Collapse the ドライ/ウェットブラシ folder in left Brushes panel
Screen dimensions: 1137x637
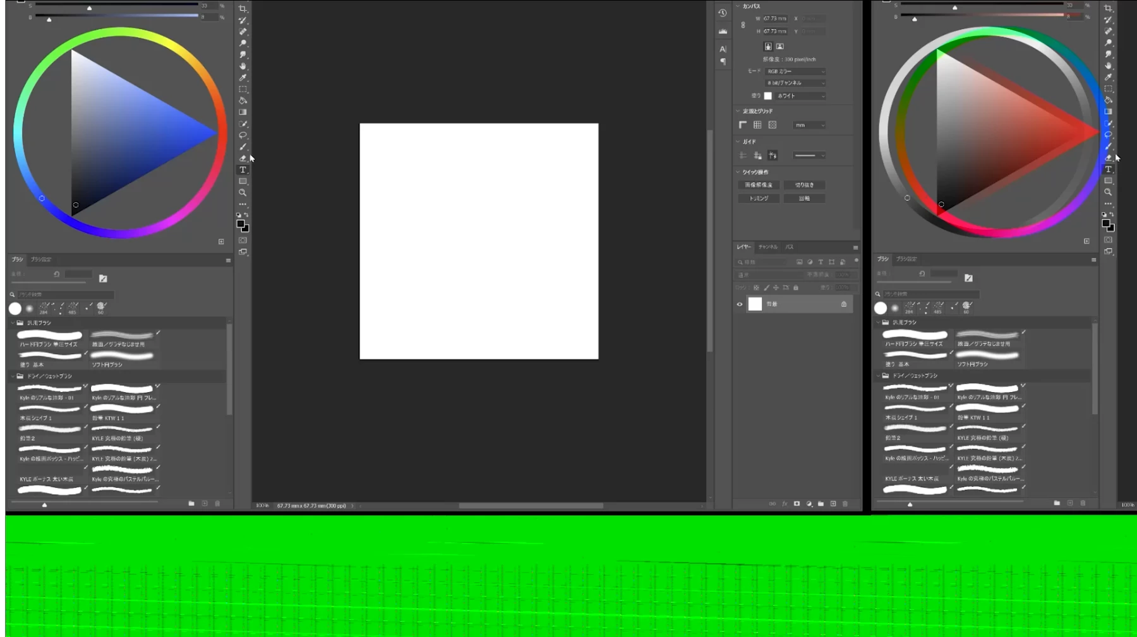click(x=13, y=376)
